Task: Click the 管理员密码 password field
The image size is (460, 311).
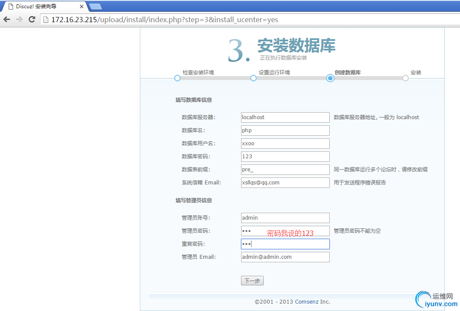Action: click(285, 231)
